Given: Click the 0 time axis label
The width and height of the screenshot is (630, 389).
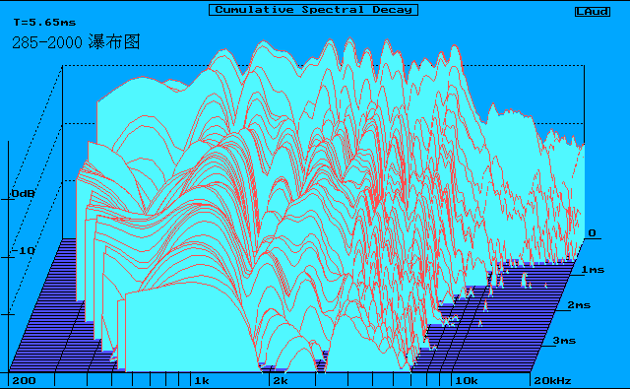Looking at the screenshot, I should [x=593, y=233].
